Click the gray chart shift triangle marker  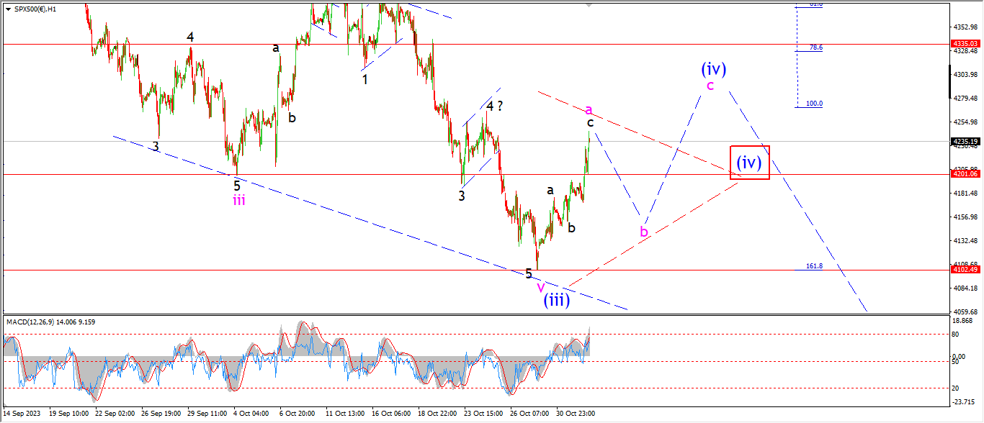(590, 4)
